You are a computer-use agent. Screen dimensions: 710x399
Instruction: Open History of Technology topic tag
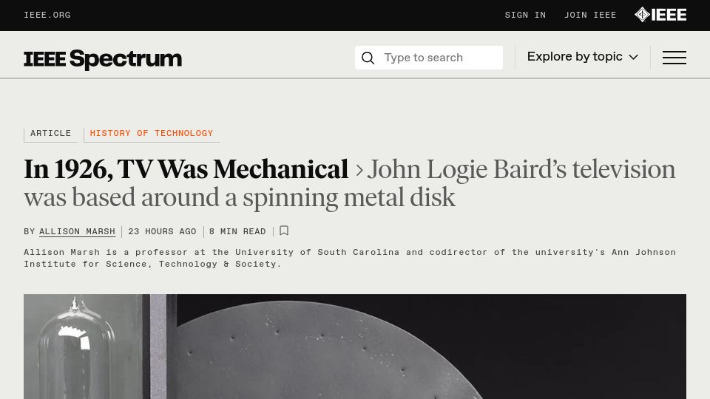(151, 134)
